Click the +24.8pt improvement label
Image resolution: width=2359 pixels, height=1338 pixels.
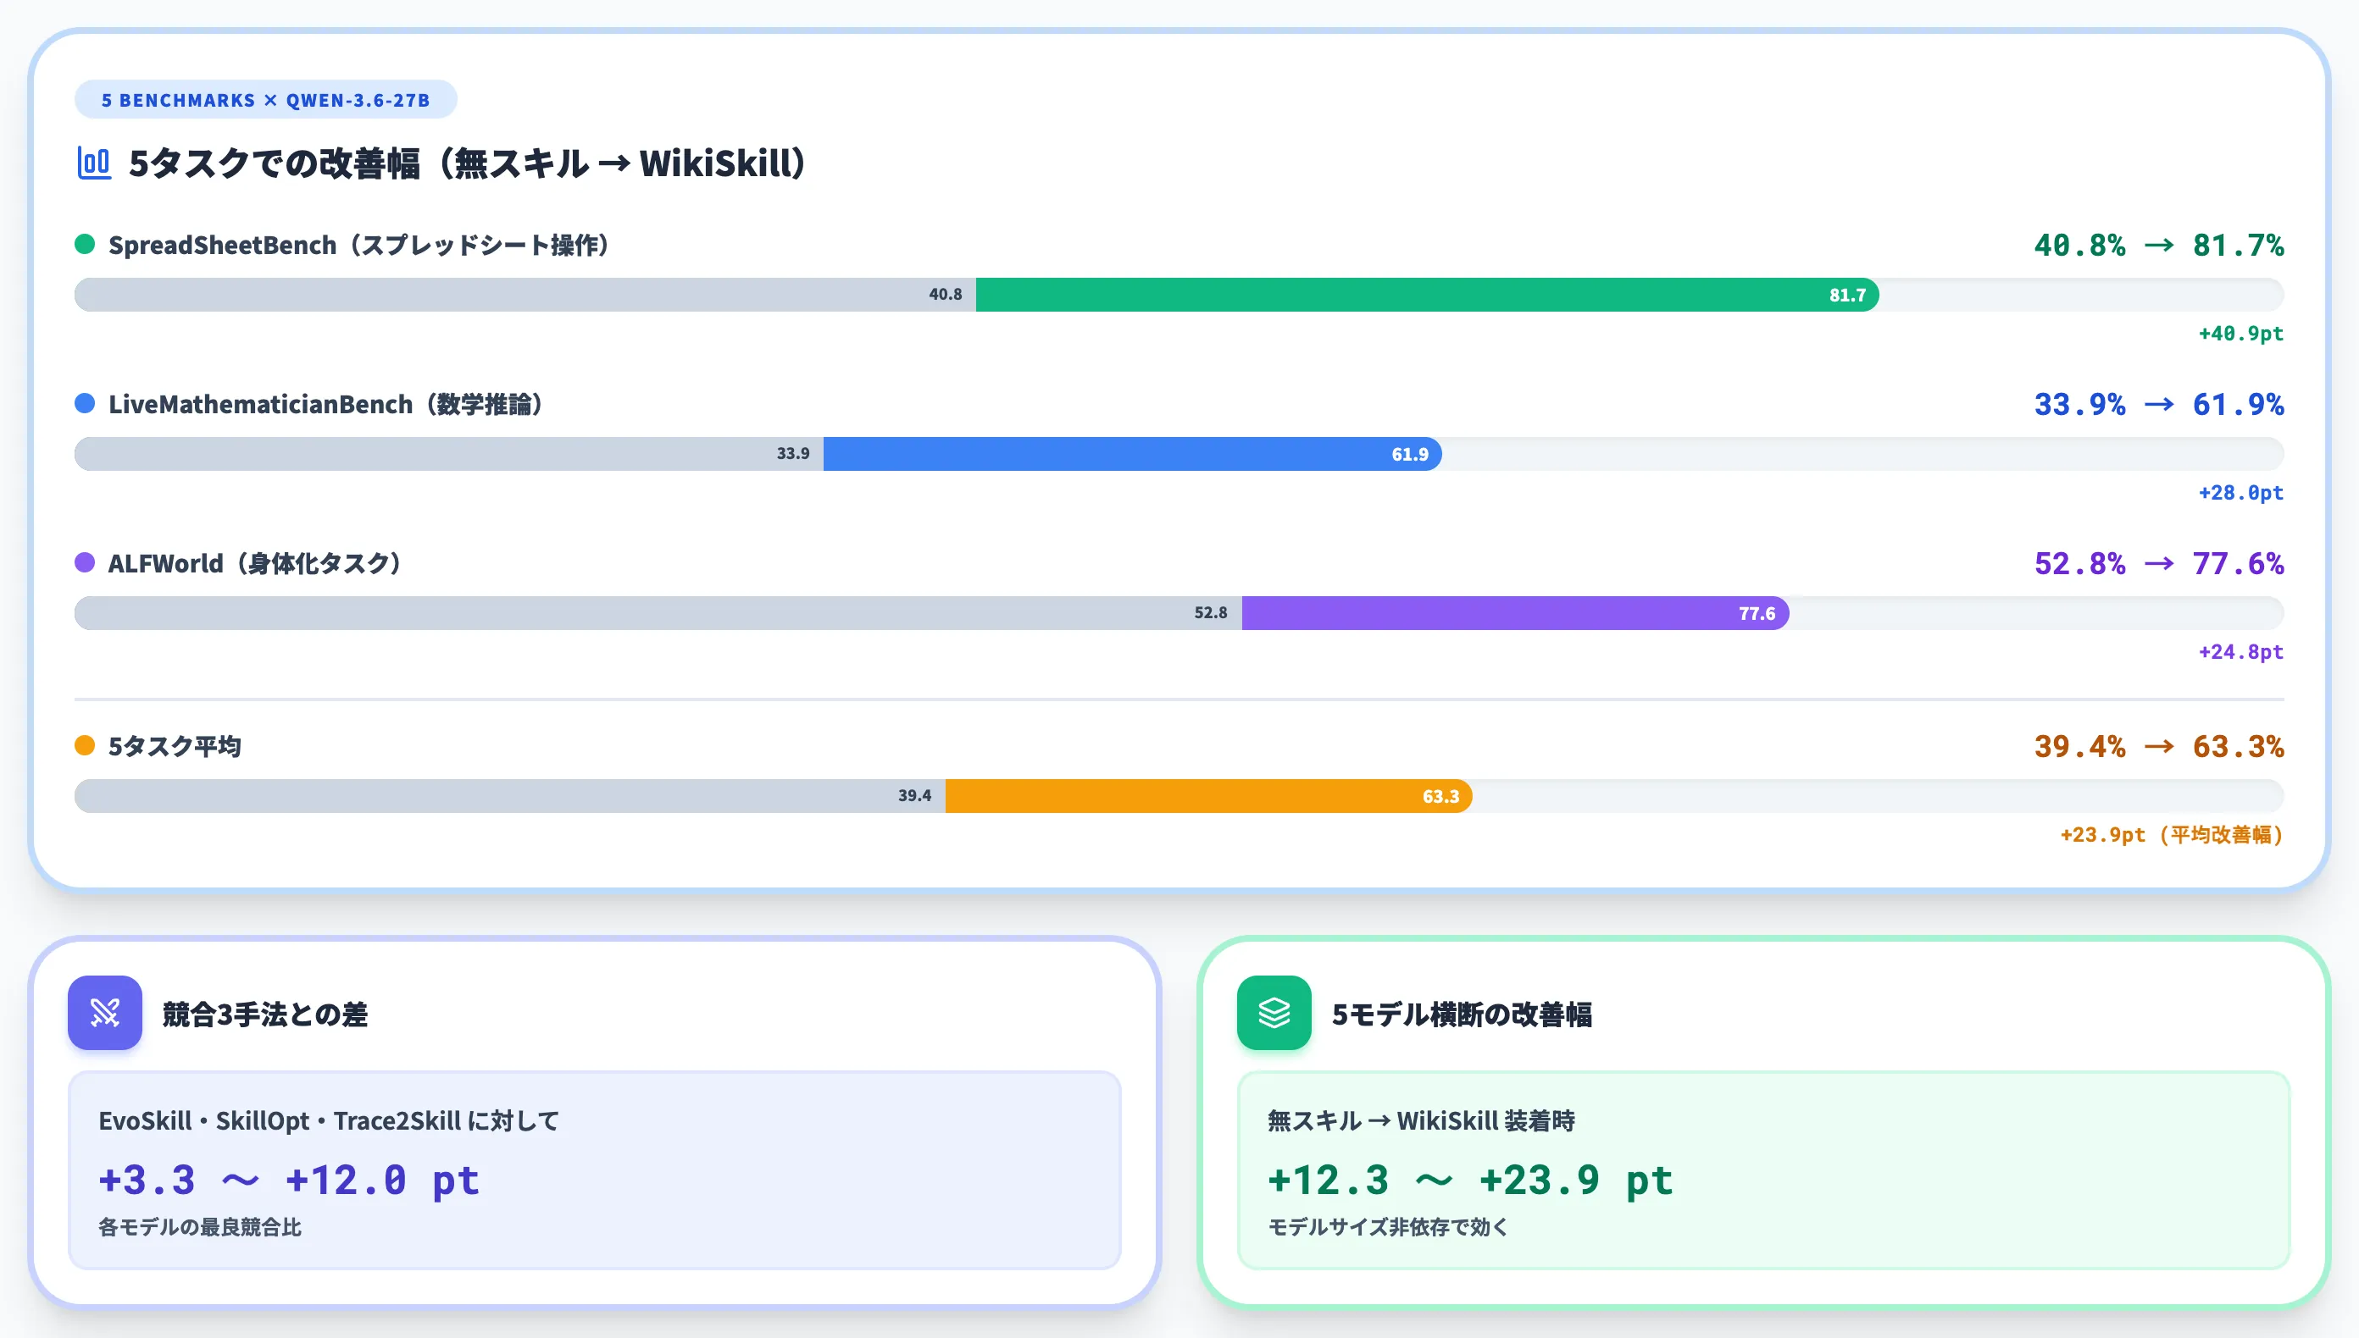tap(2240, 651)
